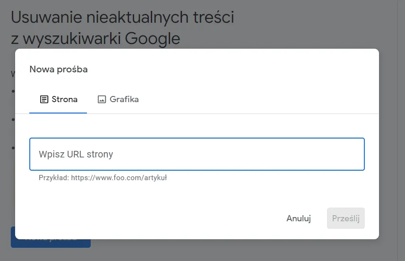Viewport: 405px width, 261px height.
Task: Click the page icon on Strona tab
Action: (44, 99)
